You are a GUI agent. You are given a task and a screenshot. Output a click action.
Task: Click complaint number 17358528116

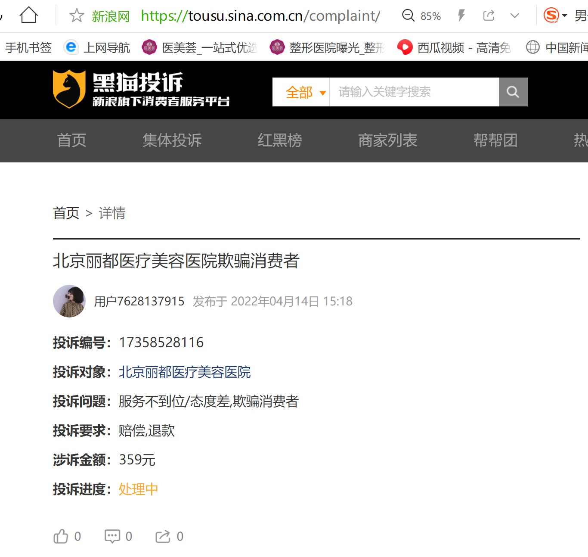[161, 343]
